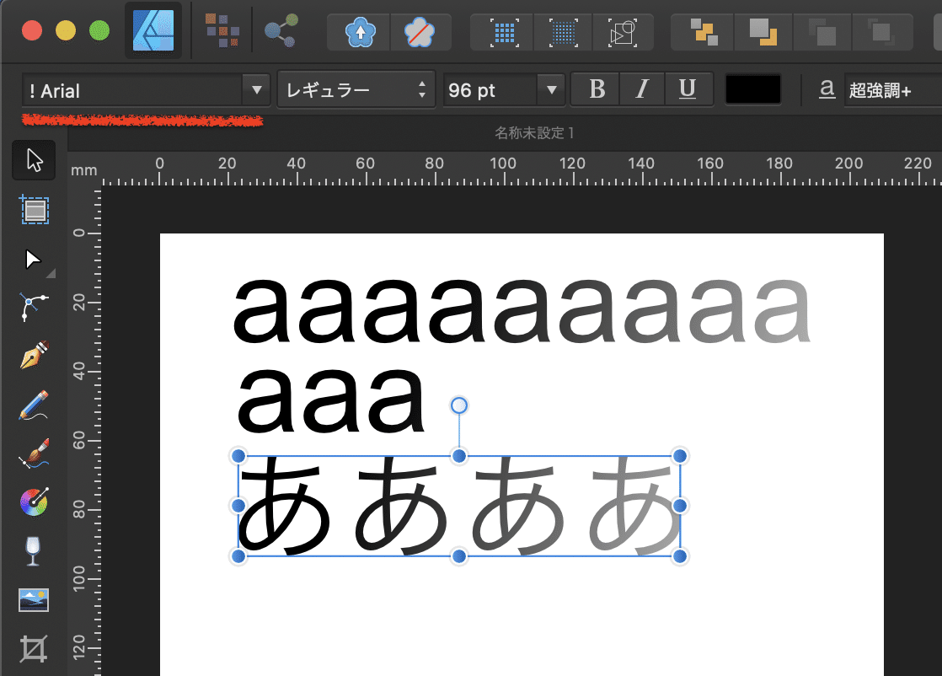Viewport: 942px width, 676px height.
Task: Open the 超強調+ character style box
Action: (893, 90)
